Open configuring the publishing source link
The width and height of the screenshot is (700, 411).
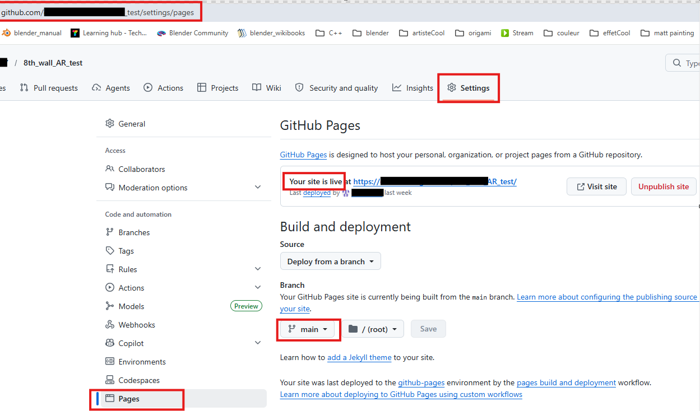(607, 297)
